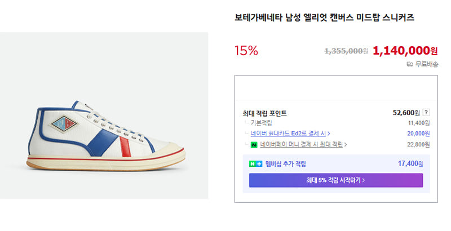Click 최대 5% 적립 시작하기 button
The image size is (451, 231).
tap(336, 180)
